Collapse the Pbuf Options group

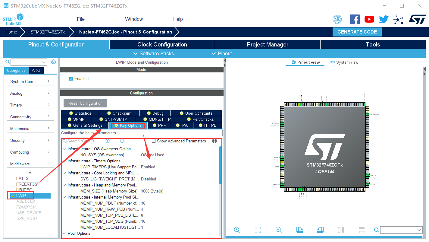64,233
